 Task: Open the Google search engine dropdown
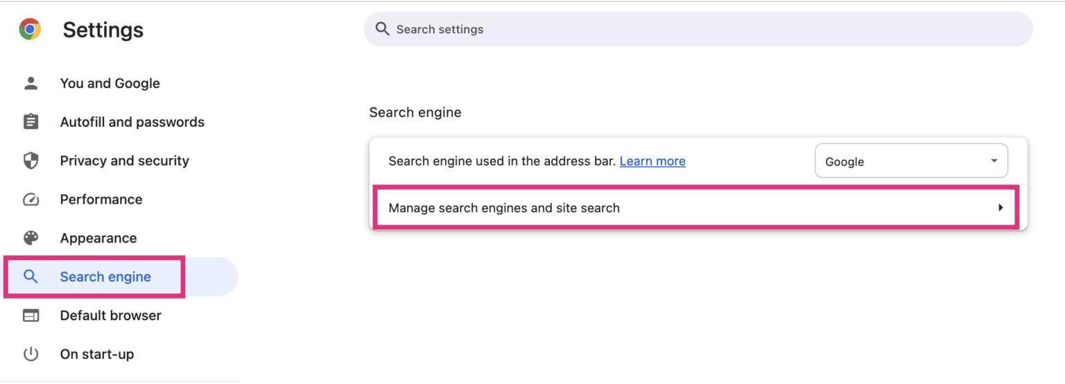[911, 161]
